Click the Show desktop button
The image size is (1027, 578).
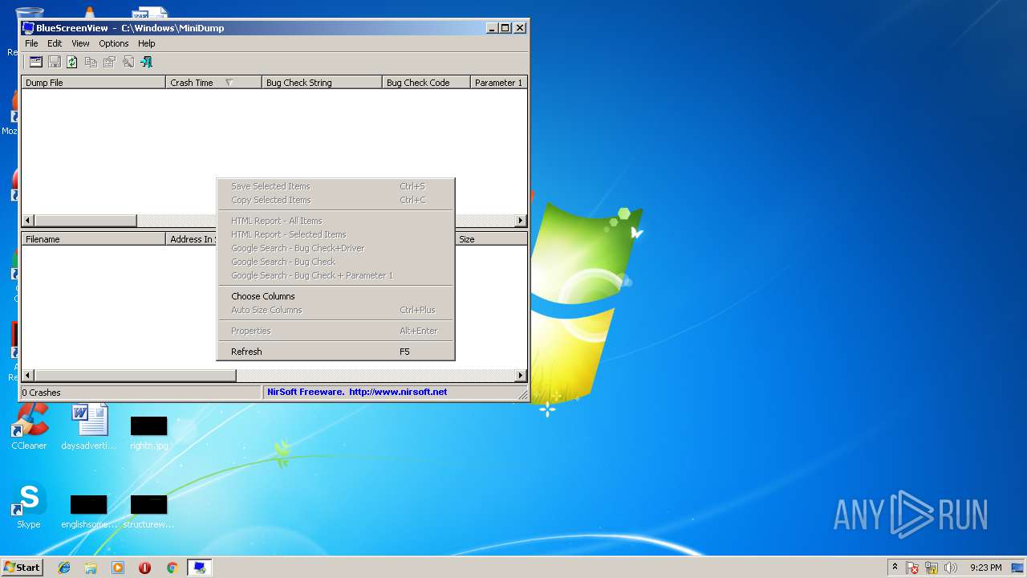(1018, 568)
